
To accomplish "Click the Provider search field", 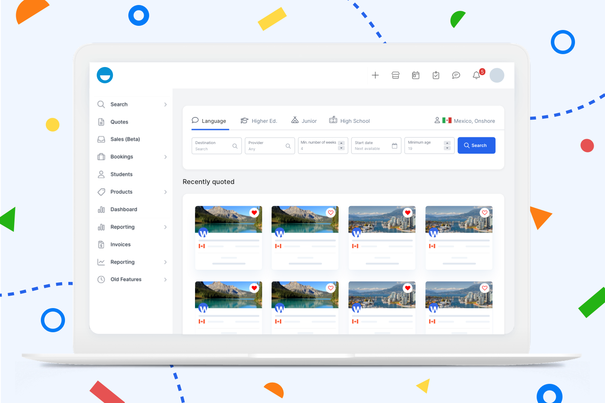I will pyautogui.click(x=270, y=146).
